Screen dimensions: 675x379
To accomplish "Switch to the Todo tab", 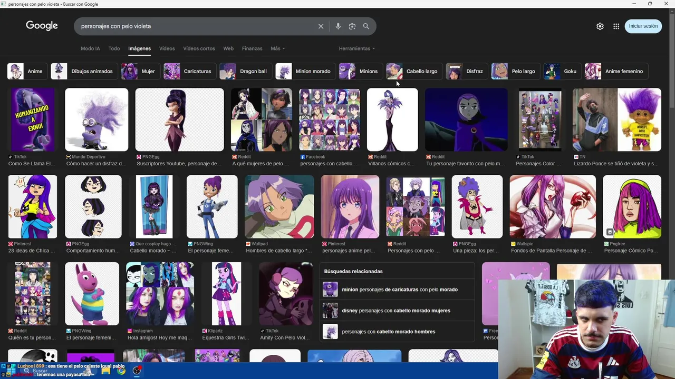I will 114,48.
